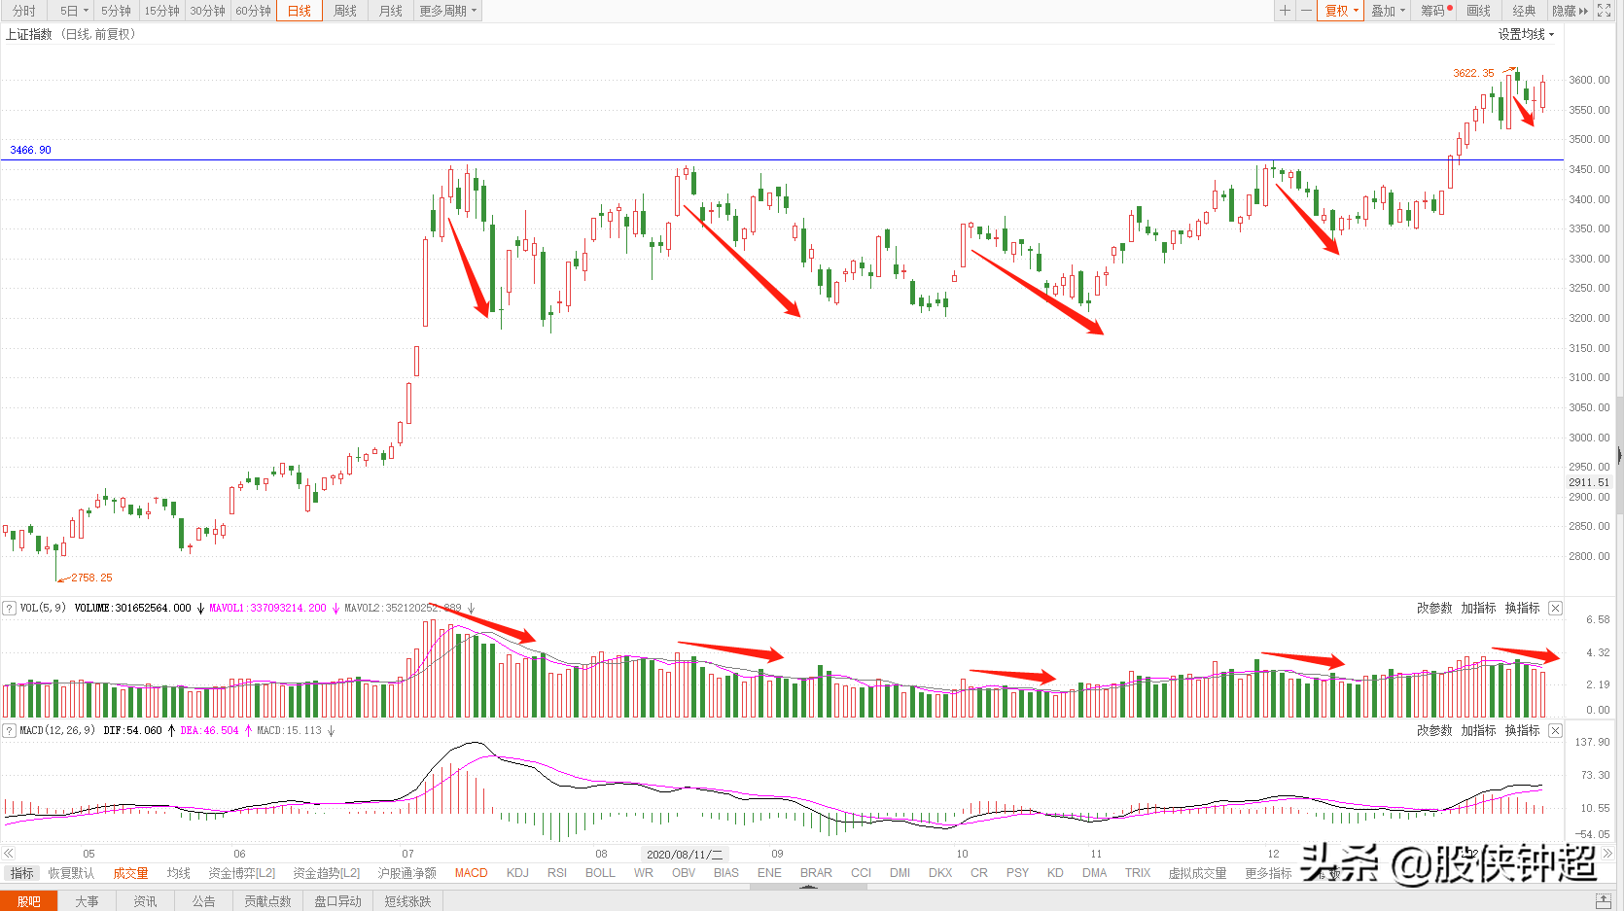Open the 筹码 chip distribution view
The width and height of the screenshot is (1624, 911).
point(1435,11)
